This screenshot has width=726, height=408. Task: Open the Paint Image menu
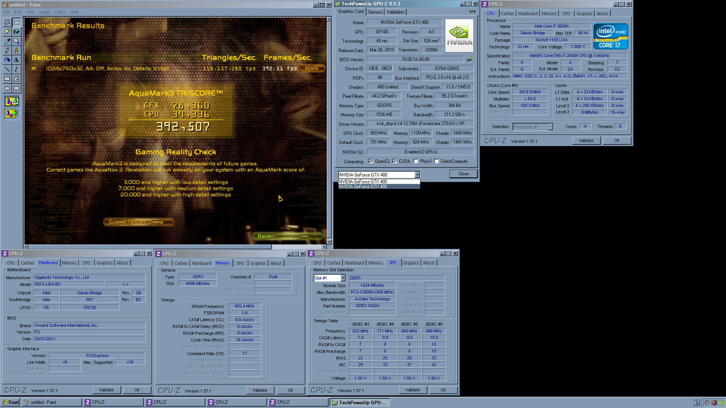click(44, 12)
